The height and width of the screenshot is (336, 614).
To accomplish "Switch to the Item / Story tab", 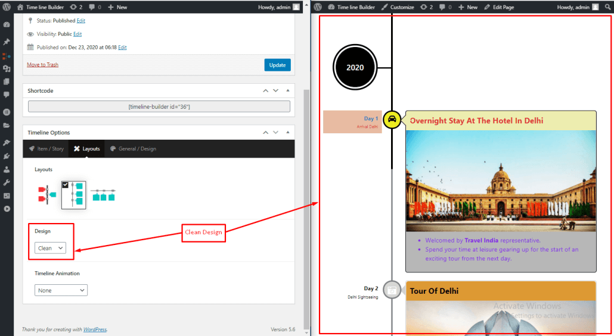I will (46, 149).
